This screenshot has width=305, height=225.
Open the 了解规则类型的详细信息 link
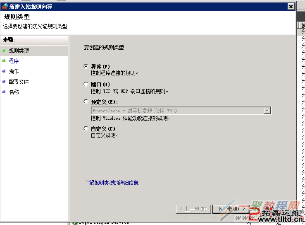pos(112,182)
